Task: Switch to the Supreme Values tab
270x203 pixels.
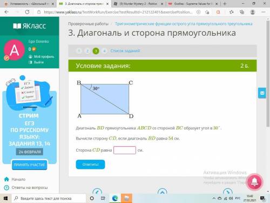Action: (193, 4)
